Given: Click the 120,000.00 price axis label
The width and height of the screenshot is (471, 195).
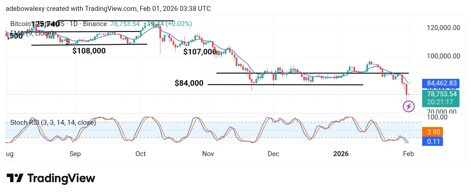Looking at the screenshot, I should [444, 28].
